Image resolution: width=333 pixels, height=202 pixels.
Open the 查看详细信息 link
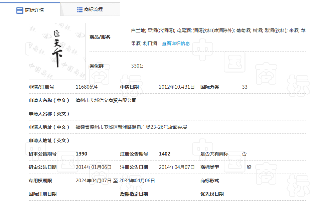click(176, 43)
